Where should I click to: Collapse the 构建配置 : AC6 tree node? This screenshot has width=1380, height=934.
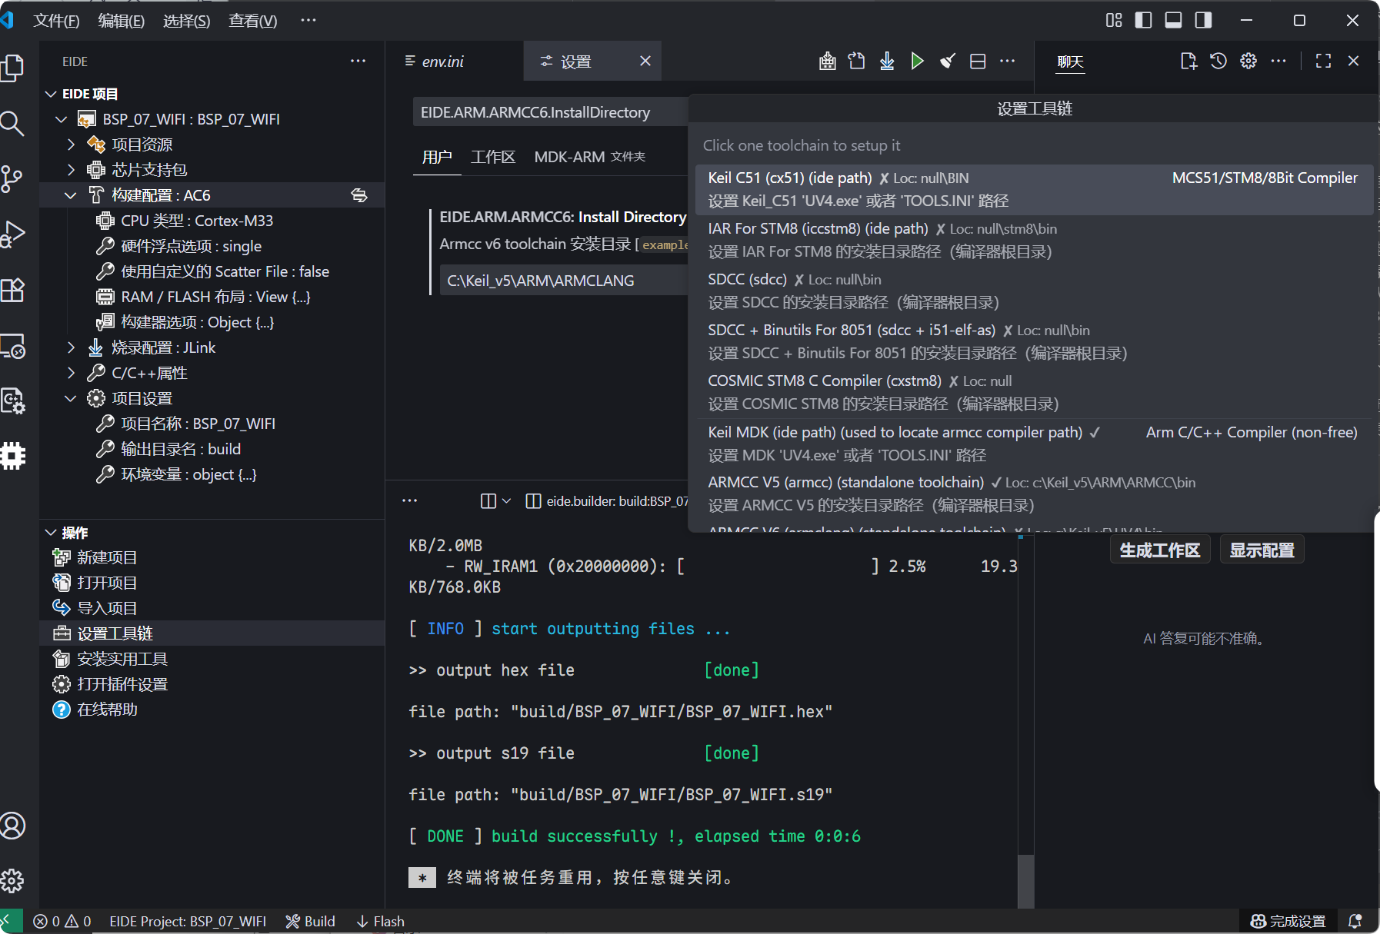coord(70,194)
